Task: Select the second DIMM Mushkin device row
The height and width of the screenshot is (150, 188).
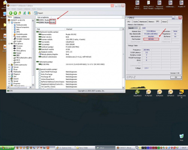Action: point(46,22)
